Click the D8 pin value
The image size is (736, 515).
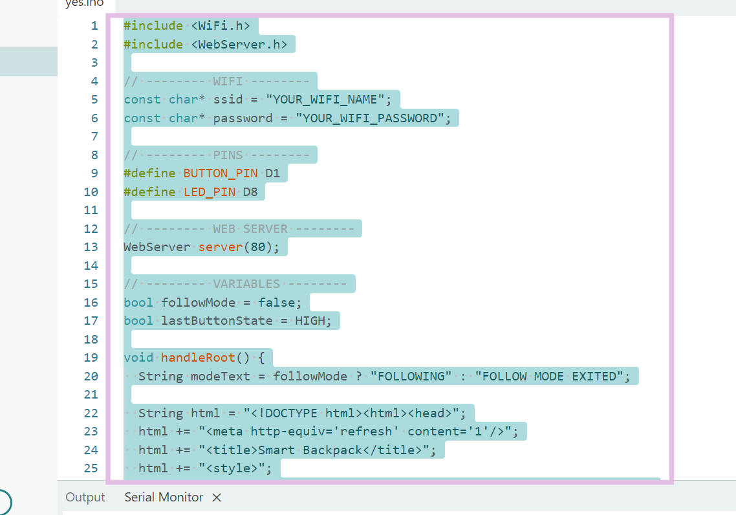point(250,192)
